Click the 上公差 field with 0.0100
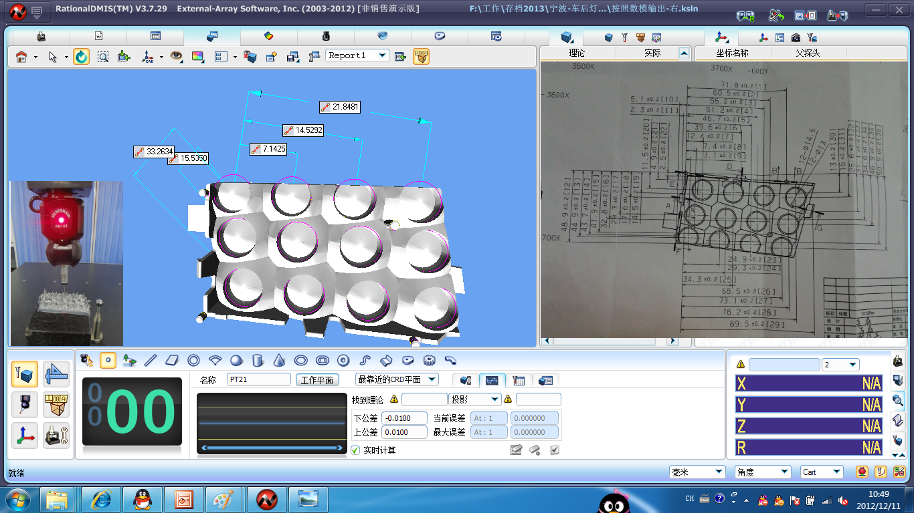This screenshot has width=914, height=513. [404, 432]
